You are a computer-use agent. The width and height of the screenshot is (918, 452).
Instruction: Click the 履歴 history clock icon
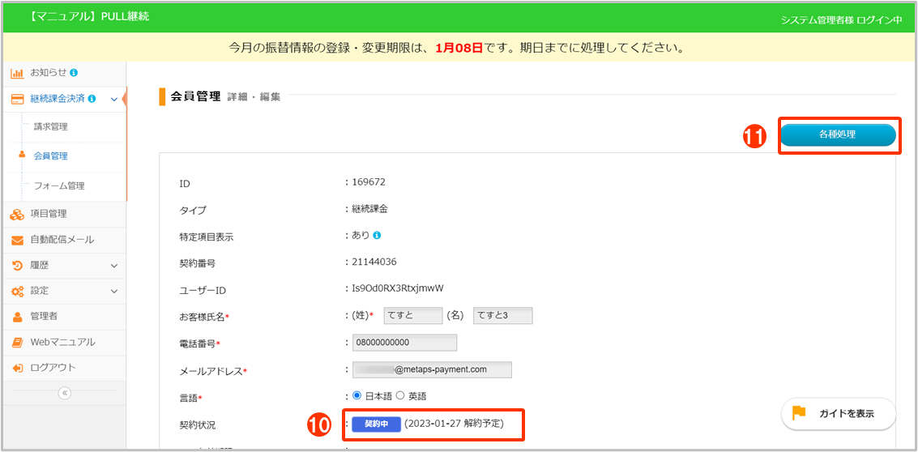click(x=17, y=266)
